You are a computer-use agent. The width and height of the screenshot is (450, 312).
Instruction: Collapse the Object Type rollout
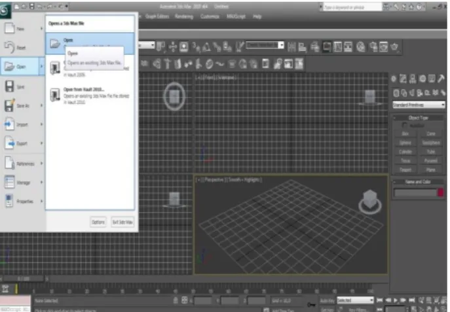(x=419, y=118)
